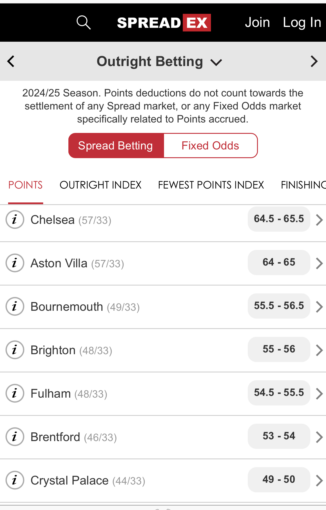Screen dimensions: 326x510
Task: Open Bournemouth info icon
Action: tap(15, 306)
